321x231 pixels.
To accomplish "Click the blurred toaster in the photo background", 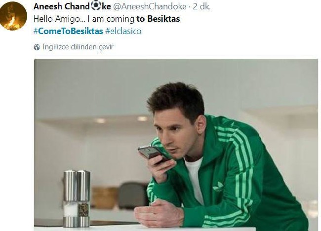I will (x=133, y=195).
